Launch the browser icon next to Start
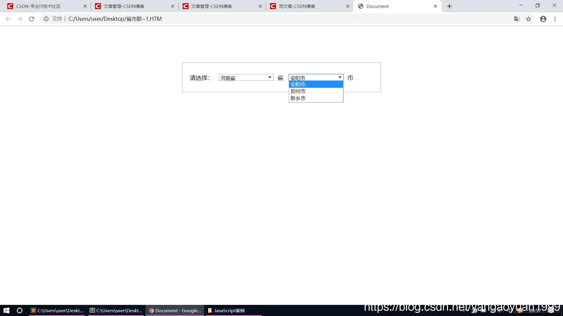Viewport: 563px width, 316px height. click(x=19, y=310)
